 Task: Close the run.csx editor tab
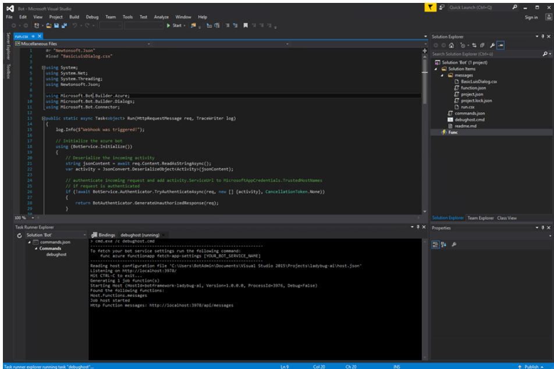[40, 36]
